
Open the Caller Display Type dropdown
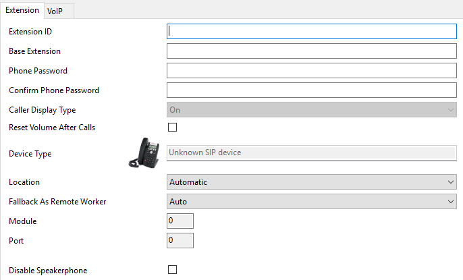(311, 110)
